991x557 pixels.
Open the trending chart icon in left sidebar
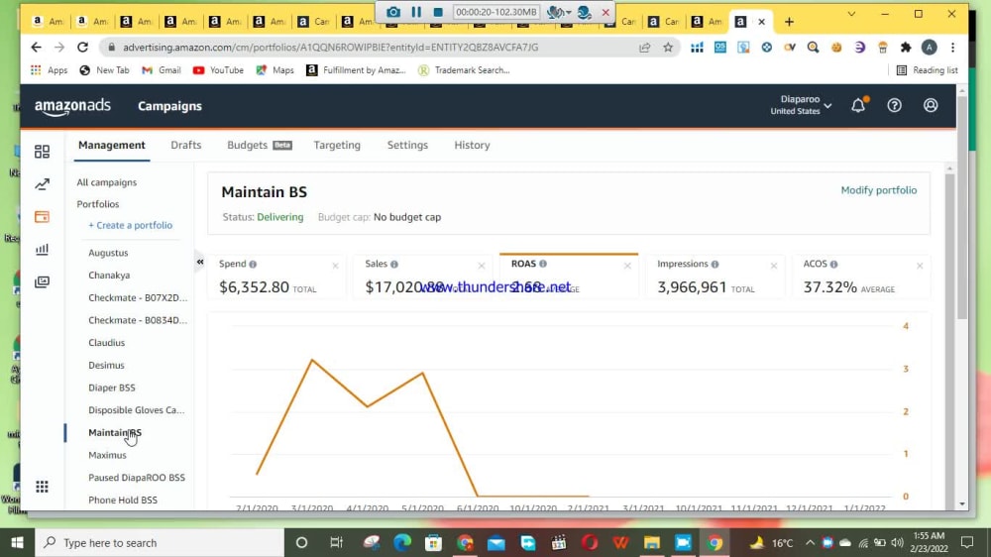[42, 184]
